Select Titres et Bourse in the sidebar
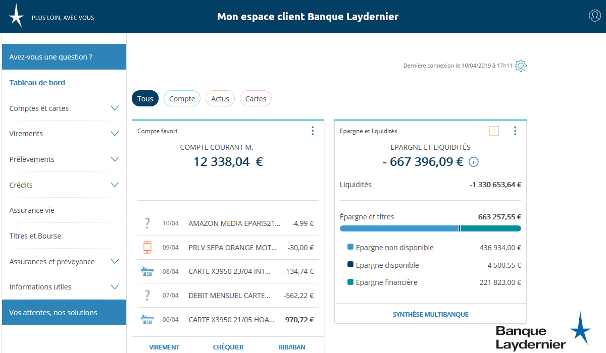Image resolution: width=606 pixels, height=353 pixels. pyautogui.click(x=35, y=236)
